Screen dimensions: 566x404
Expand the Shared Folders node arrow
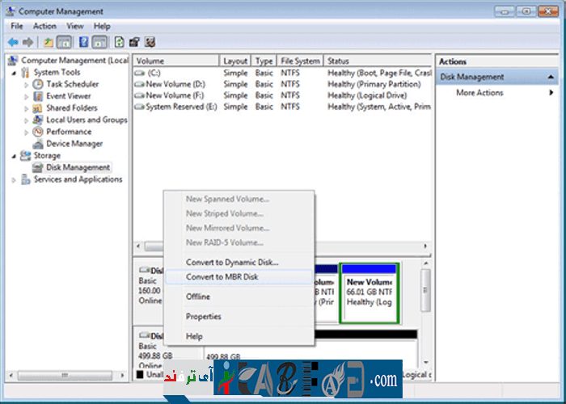coord(27,108)
